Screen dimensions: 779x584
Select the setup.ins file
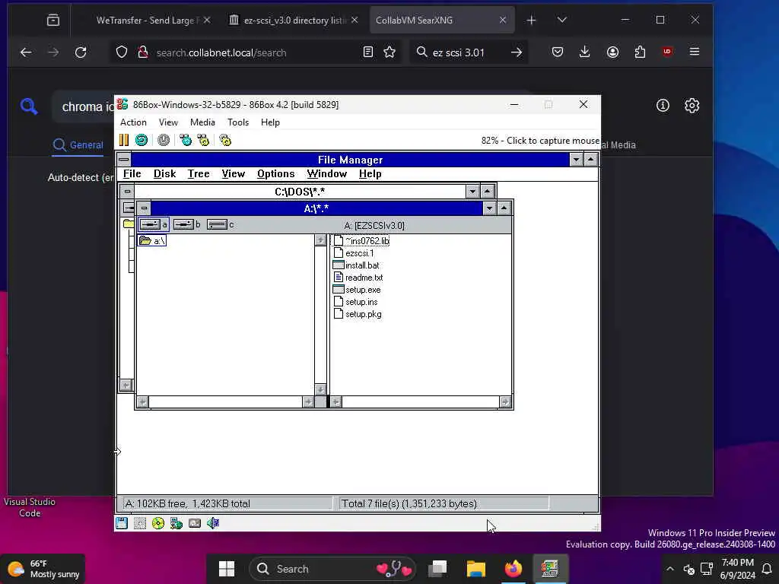point(356,302)
